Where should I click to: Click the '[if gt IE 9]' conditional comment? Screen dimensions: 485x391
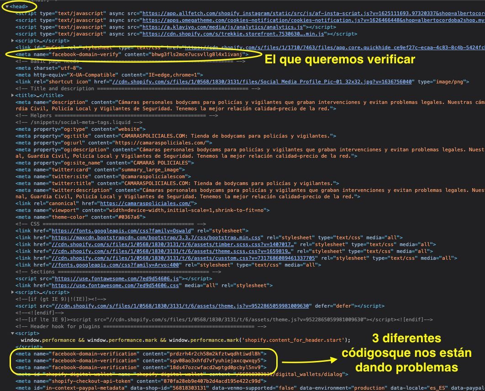click(x=61, y=299)
